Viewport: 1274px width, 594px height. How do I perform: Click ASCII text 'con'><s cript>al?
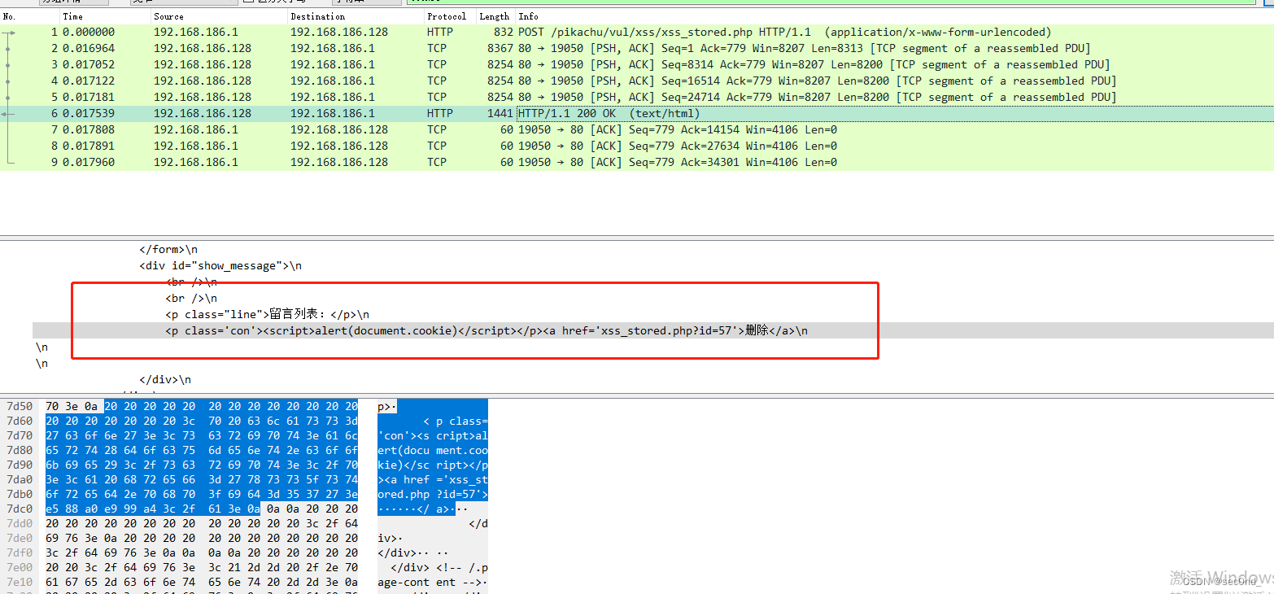[433, 435]
